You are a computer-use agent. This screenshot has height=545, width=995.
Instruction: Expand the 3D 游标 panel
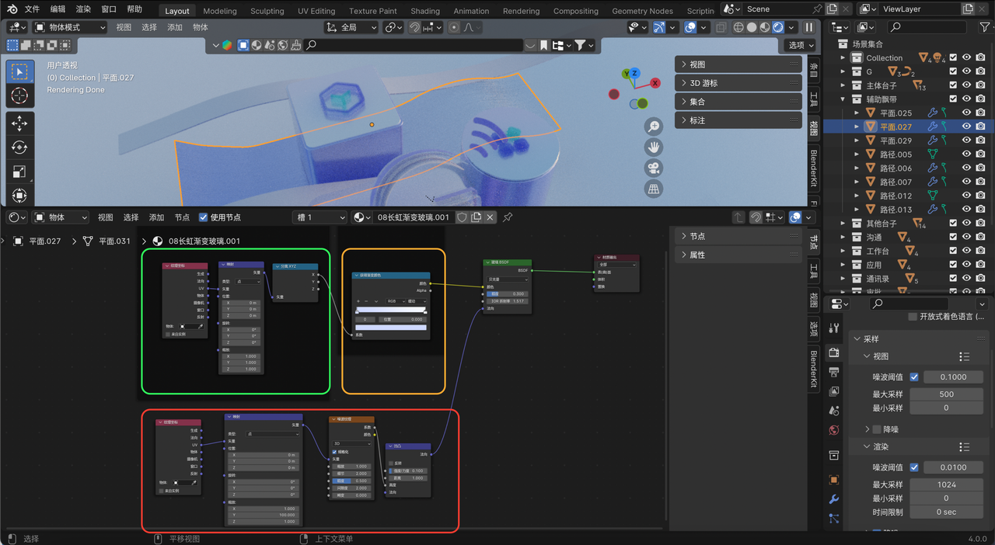pos(738,83)
